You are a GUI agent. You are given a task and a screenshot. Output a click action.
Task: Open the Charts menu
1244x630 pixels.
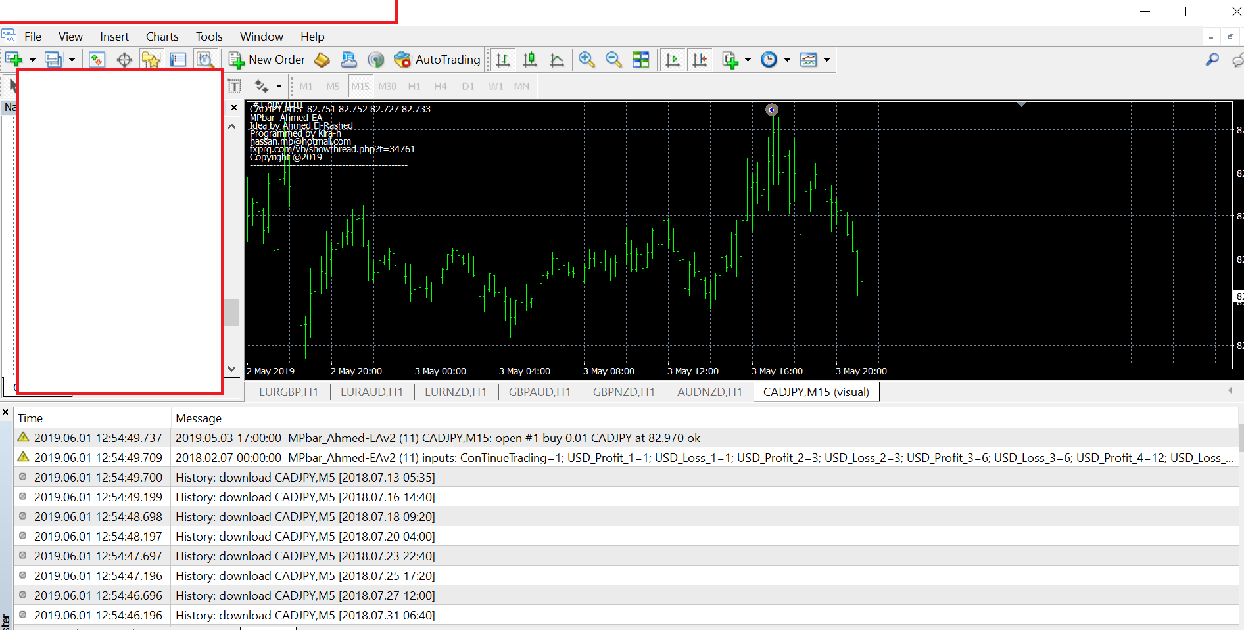click(162, 37)
